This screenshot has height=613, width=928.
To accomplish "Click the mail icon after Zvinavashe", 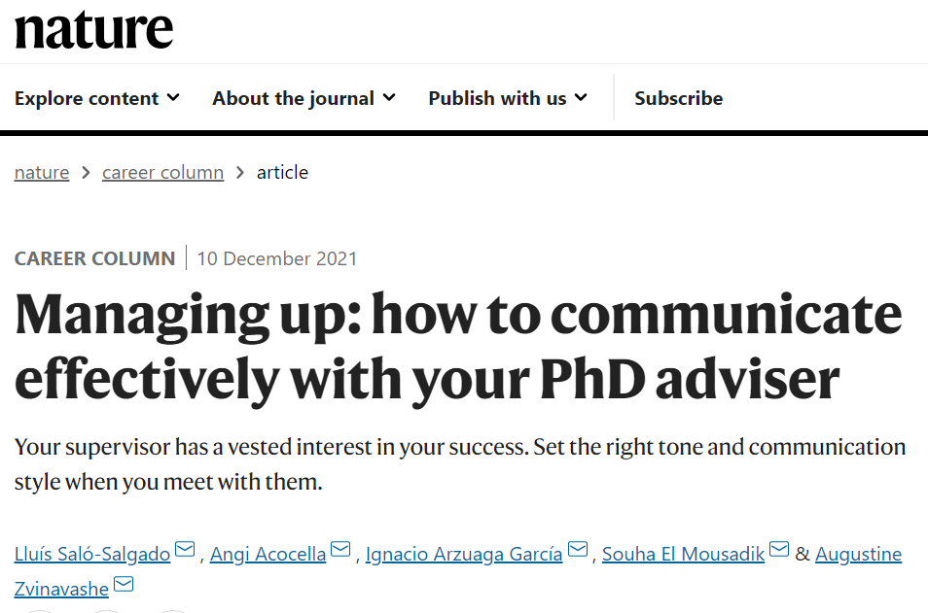I will (124, 585).
